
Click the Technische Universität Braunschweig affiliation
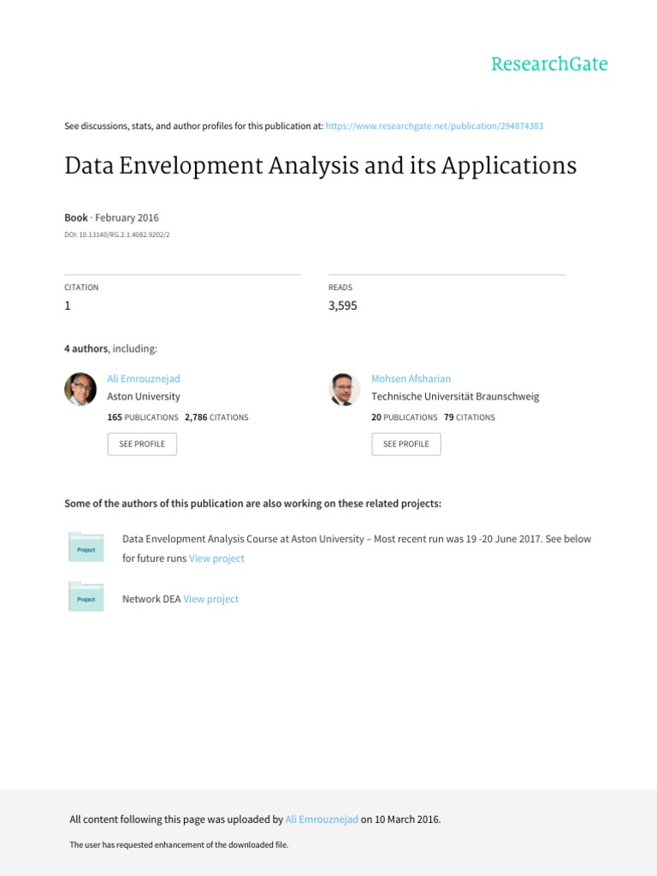tap(455, 397)
